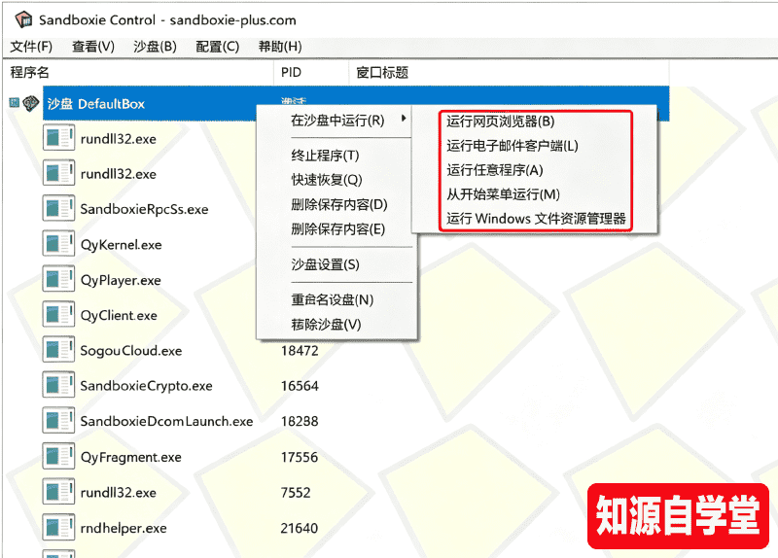Click PID value 7552
Screen dimensions: 778x558
point(296,492)
